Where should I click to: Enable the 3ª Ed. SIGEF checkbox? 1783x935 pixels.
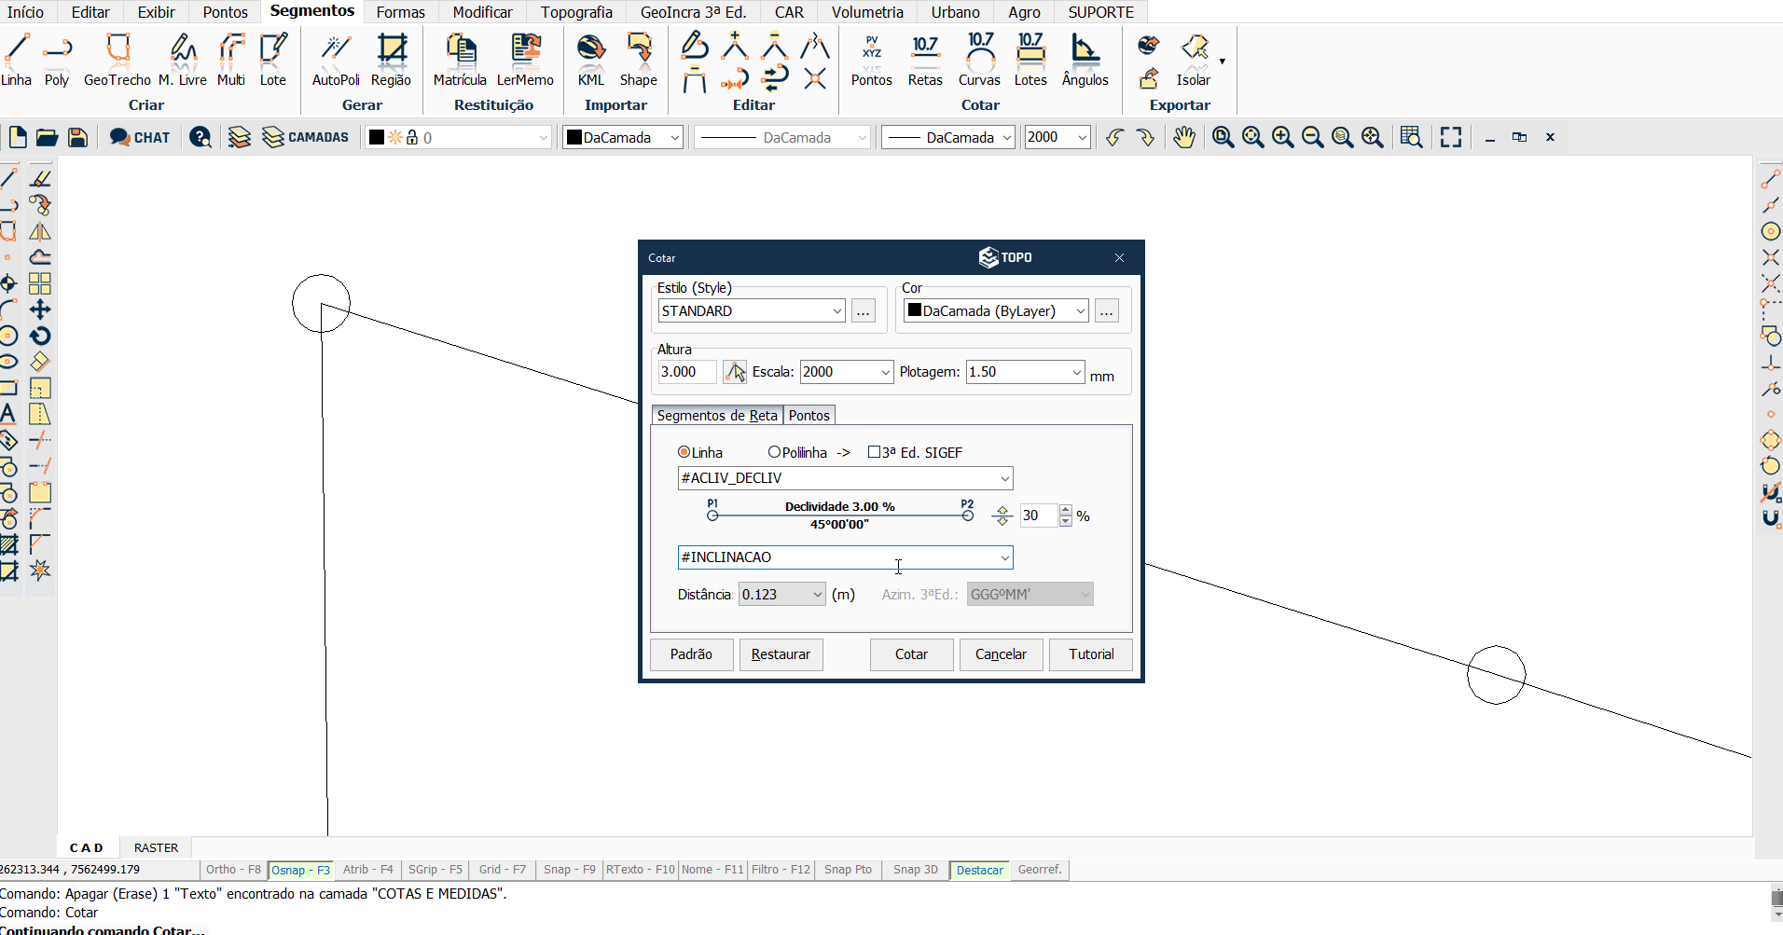[874, 452]
